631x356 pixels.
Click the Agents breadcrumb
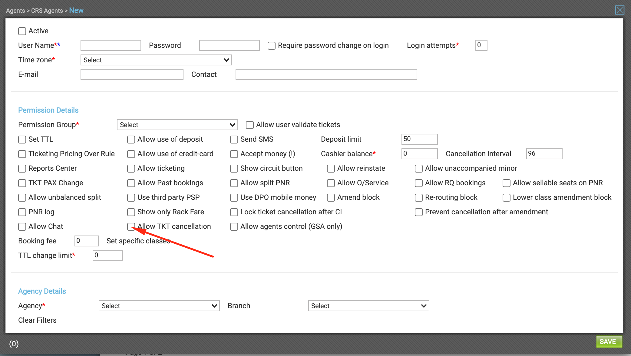(x=15, y=11)
